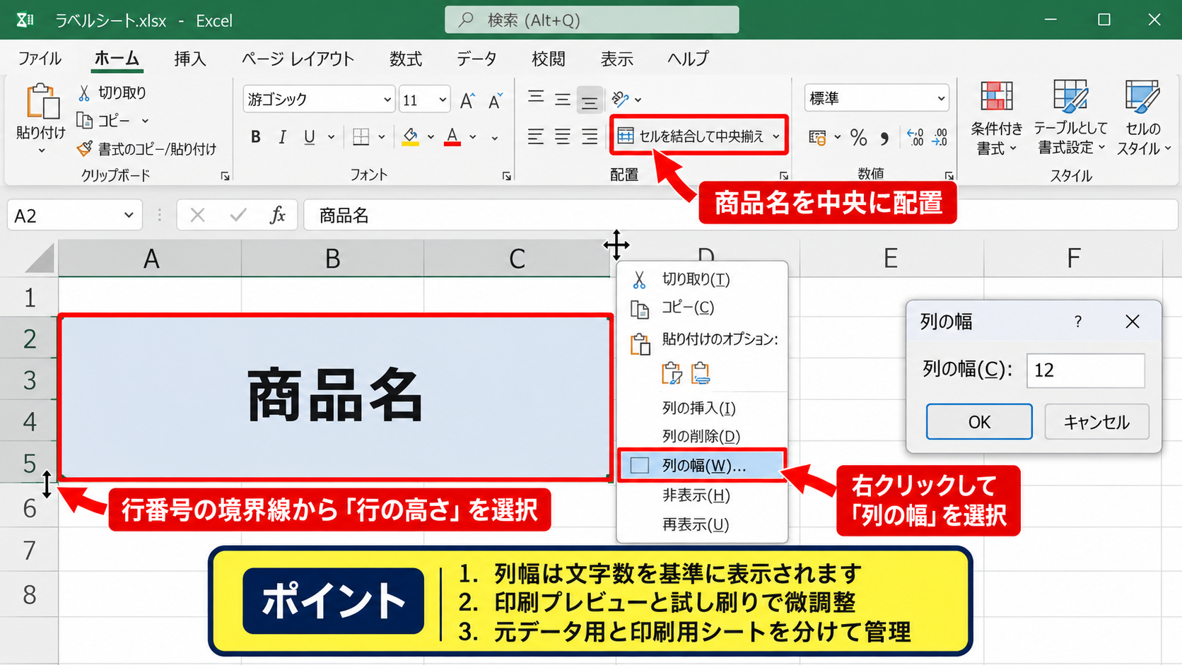Toggle align right
Image resolution: width=1182 pixels, height=665 pixels.
(x=590, y=136)
